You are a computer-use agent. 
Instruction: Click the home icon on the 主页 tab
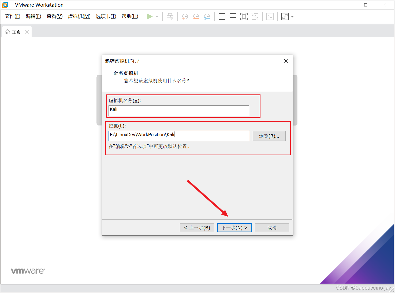[x=7, y=32]
